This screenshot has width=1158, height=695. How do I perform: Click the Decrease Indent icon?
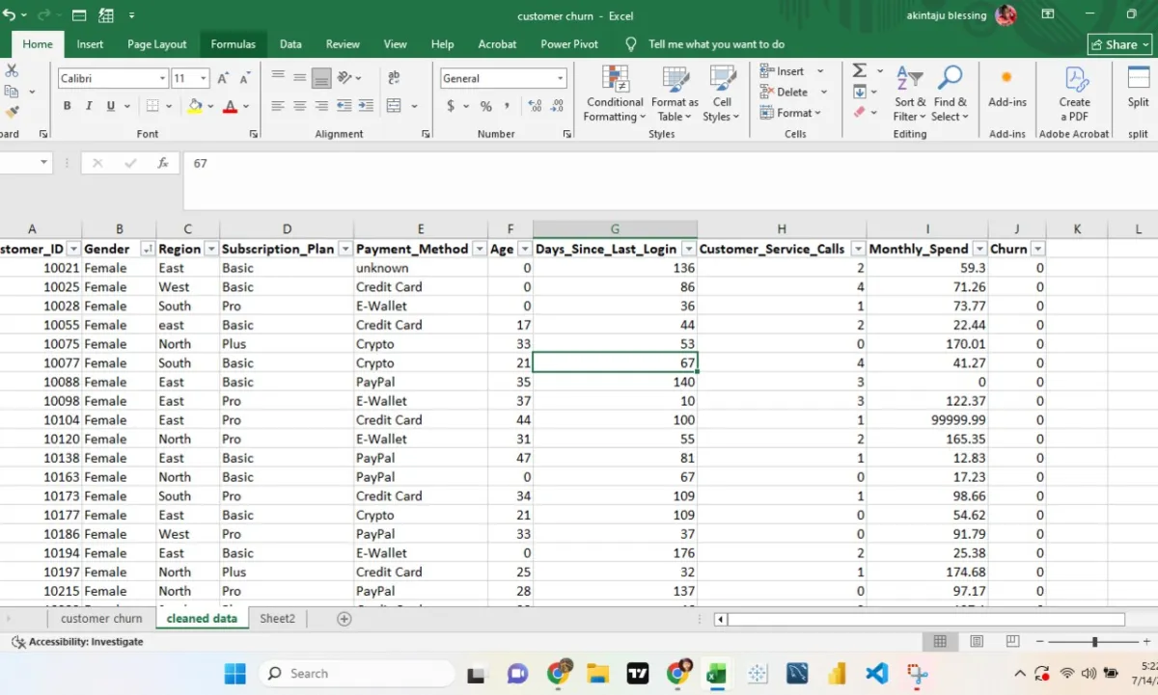click(344, 106)
